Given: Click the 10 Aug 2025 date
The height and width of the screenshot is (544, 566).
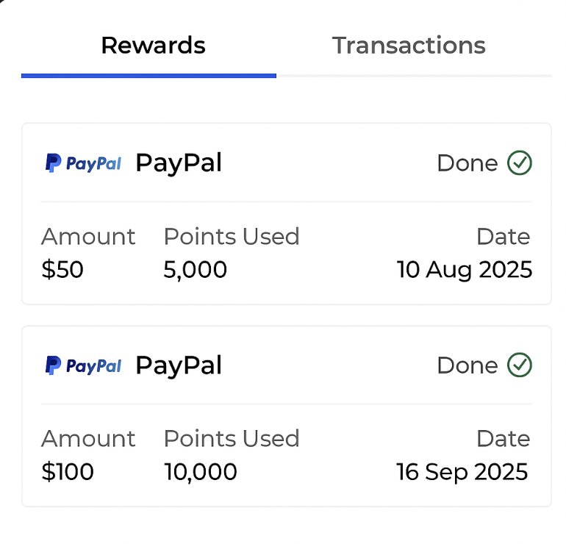Looking at the screenshot, I should (464, 270).
